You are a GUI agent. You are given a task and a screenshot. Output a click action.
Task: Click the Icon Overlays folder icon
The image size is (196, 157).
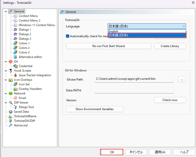coord(11,80)
